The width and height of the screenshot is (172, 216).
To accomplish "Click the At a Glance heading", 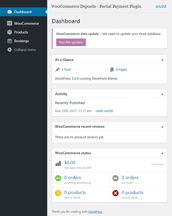I will (64, 60).
